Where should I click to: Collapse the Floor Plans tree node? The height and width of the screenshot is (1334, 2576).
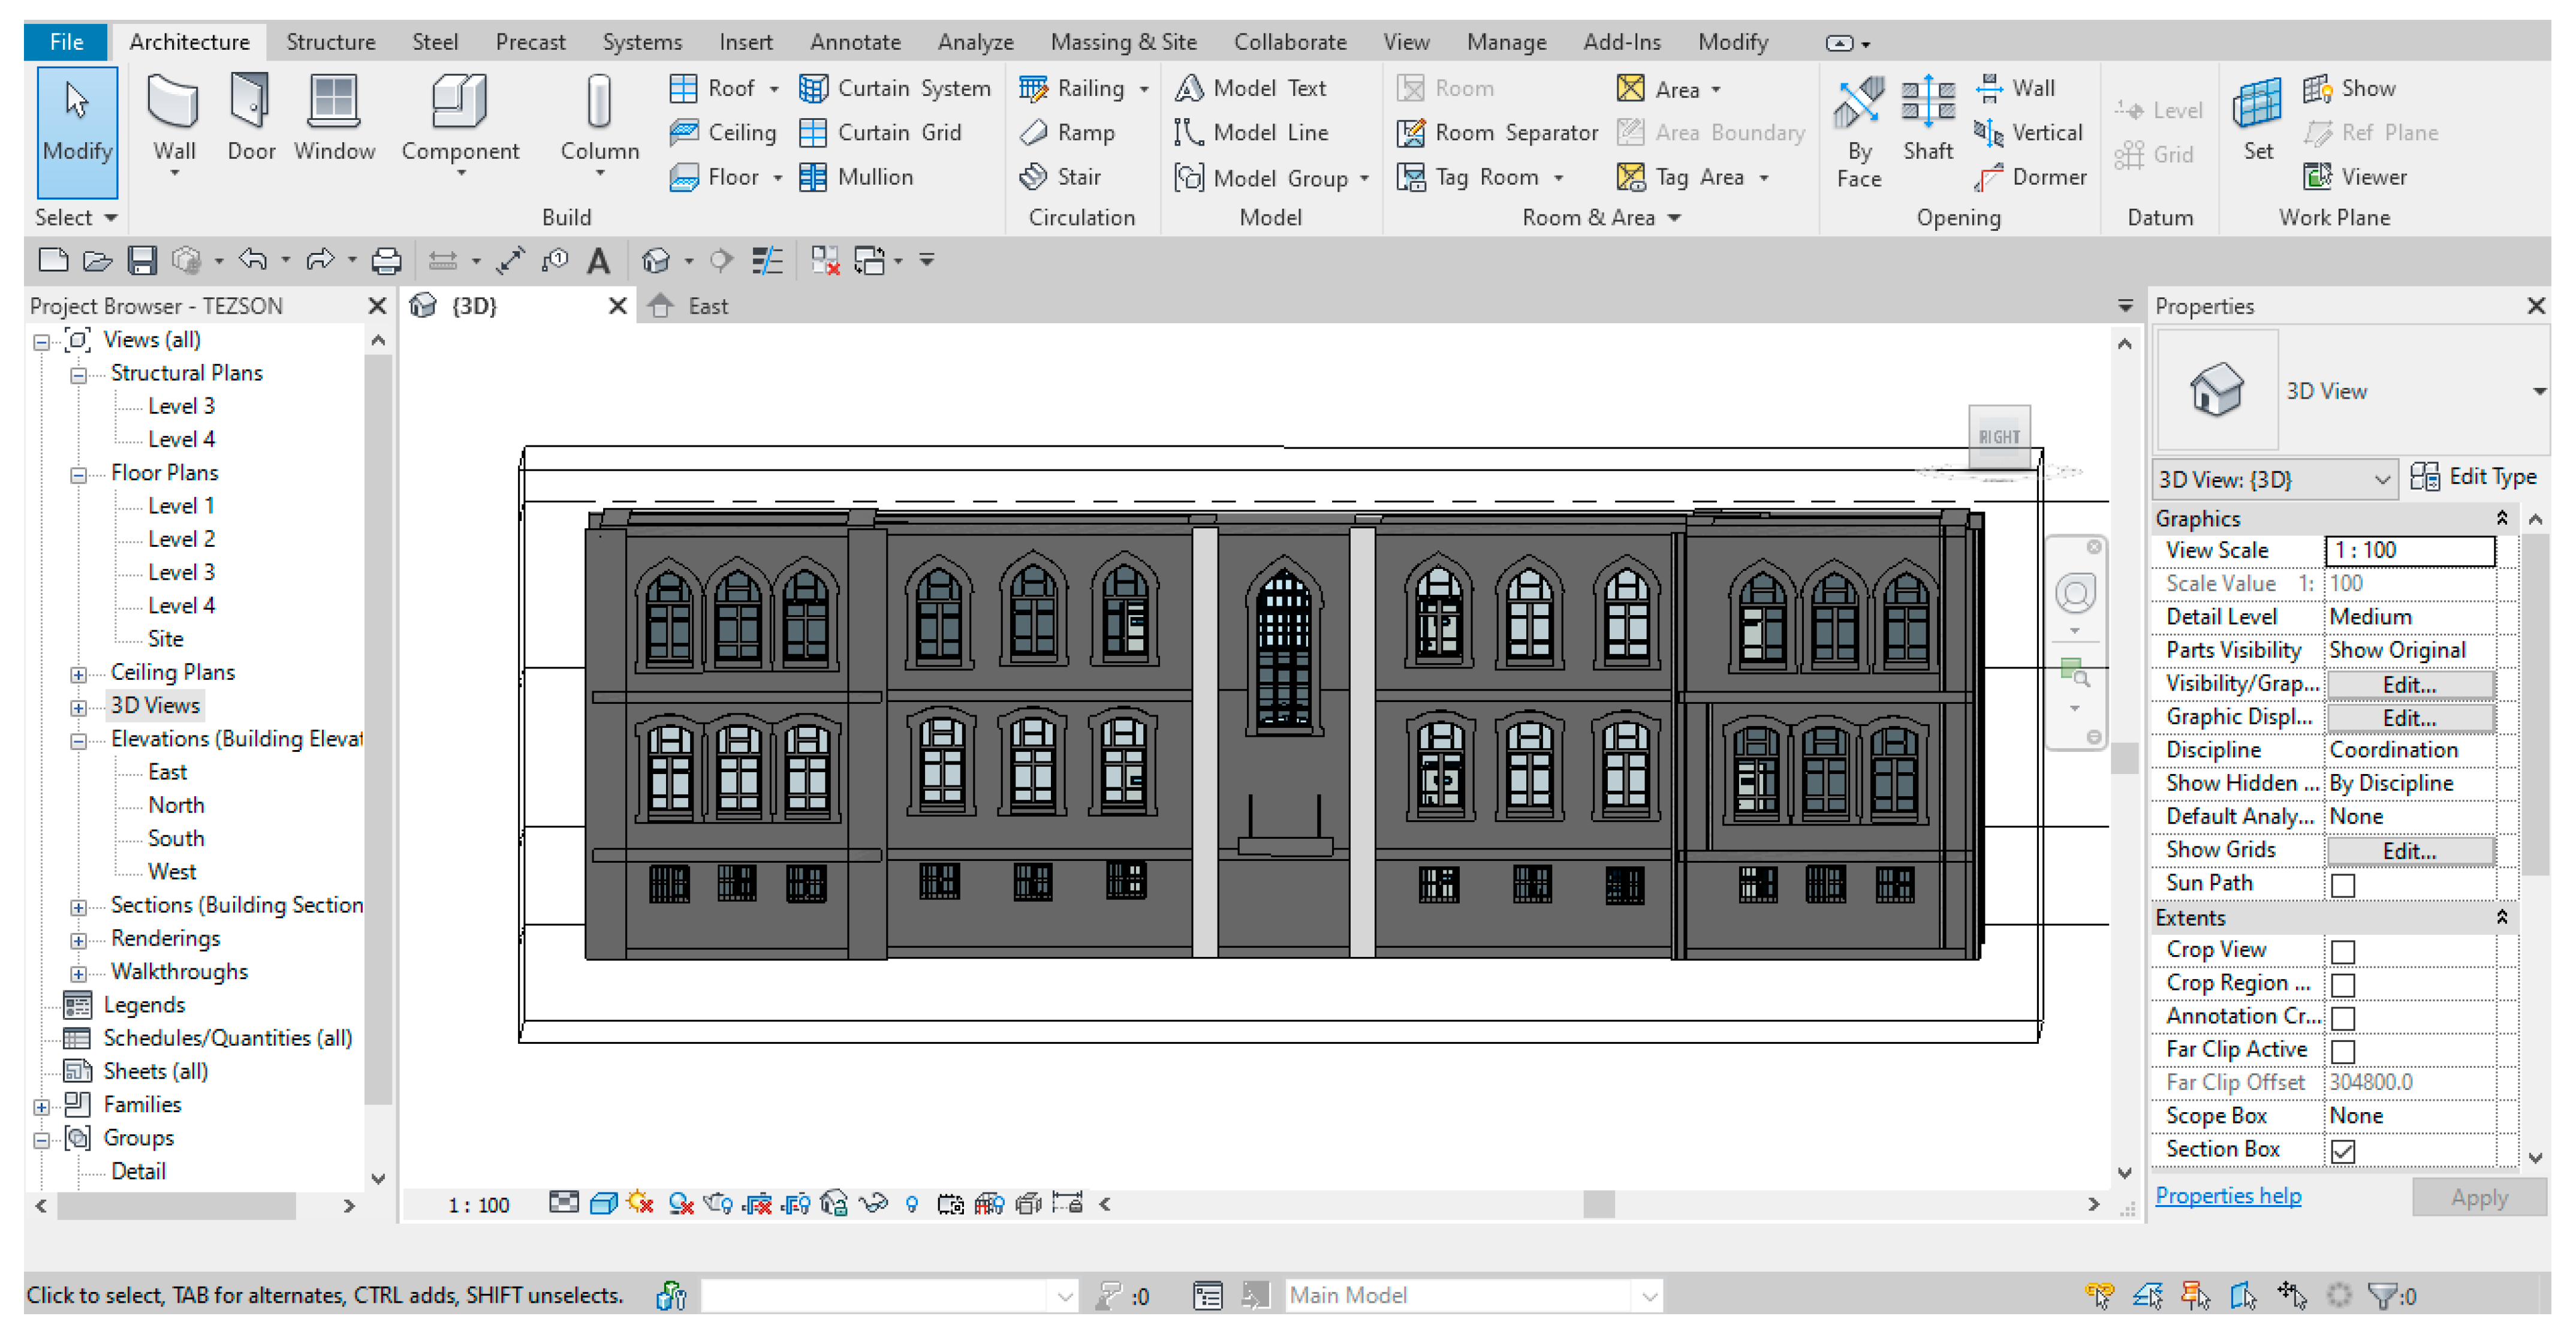[78, 475]
